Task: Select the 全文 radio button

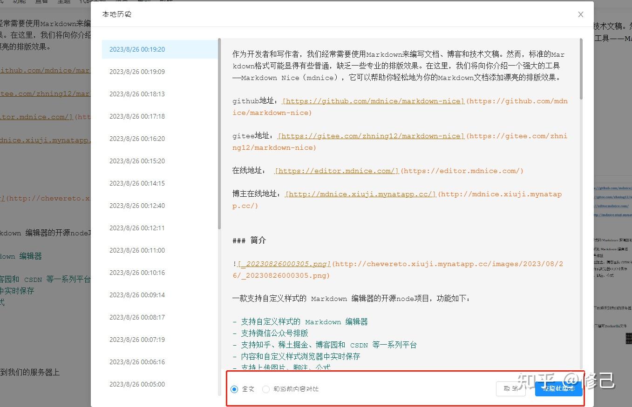Action: point(234,389)
